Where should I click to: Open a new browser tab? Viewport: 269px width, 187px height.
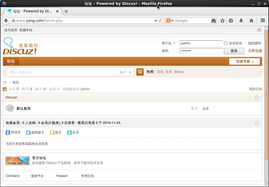point(66,11)
